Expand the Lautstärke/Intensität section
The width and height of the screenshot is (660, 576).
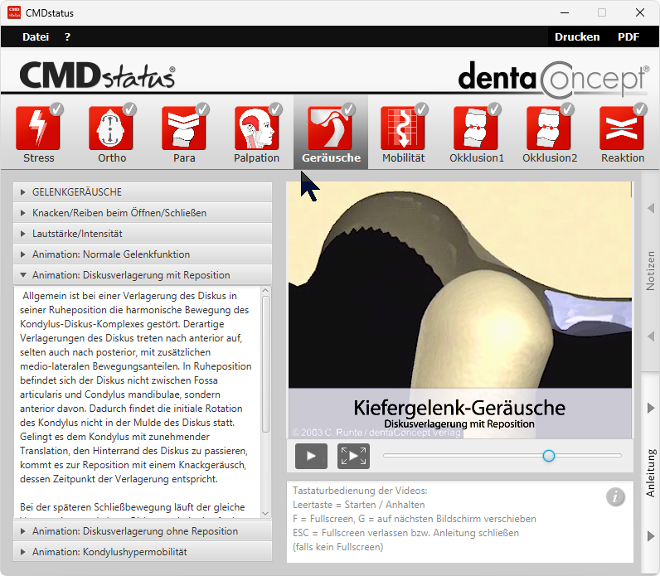[143, 234]
